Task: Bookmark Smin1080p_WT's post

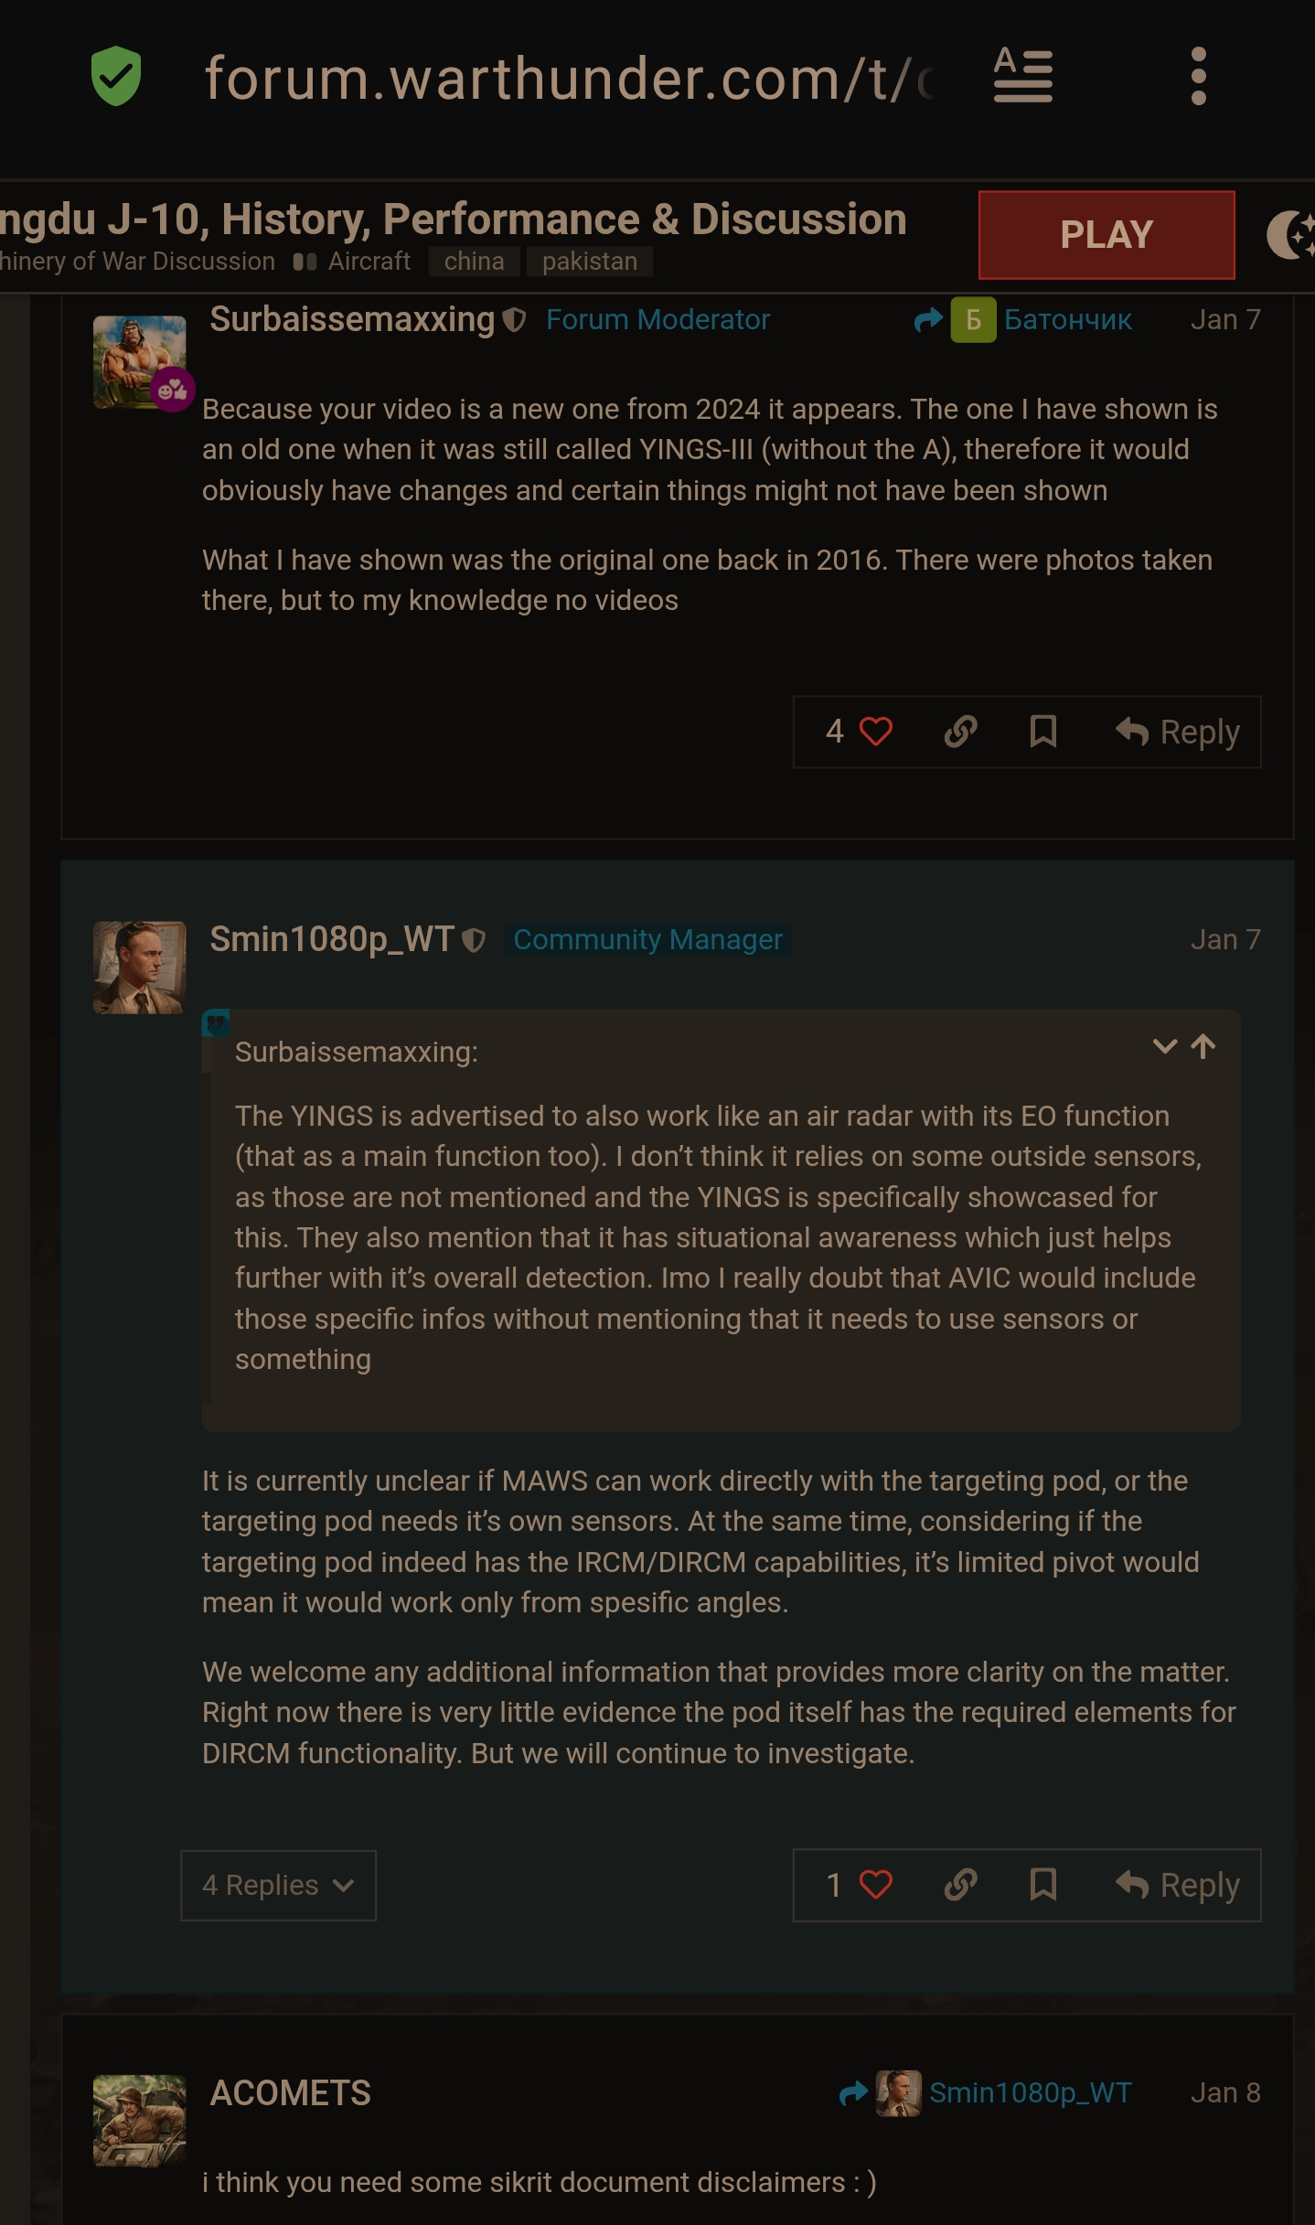Action: (x=1042, y=1885)
